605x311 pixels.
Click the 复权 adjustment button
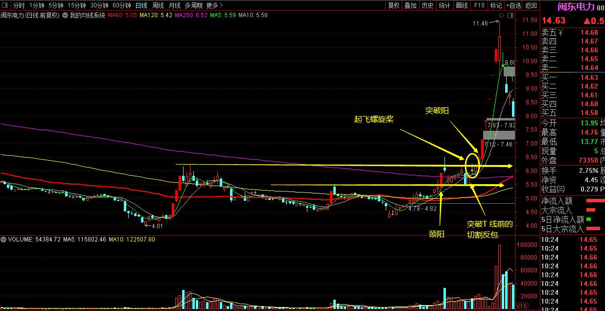tap(394, 6)
